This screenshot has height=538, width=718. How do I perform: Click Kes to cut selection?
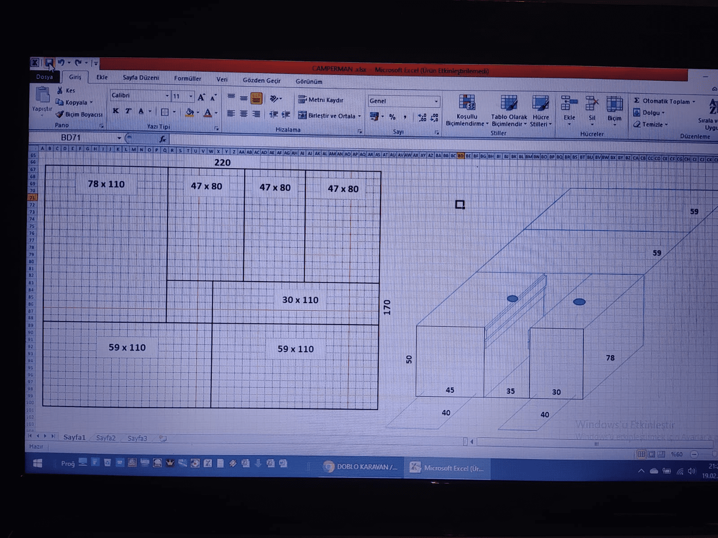click(x=66, y=91)
